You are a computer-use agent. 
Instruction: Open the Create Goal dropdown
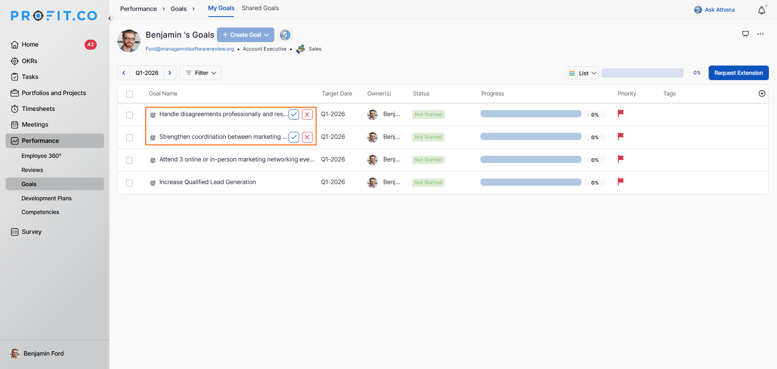pyautogui.click(x=246, y=35)
